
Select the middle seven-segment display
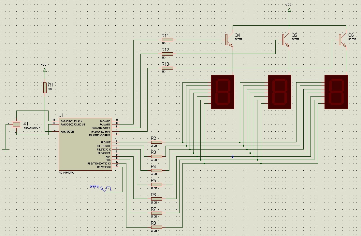280,92
